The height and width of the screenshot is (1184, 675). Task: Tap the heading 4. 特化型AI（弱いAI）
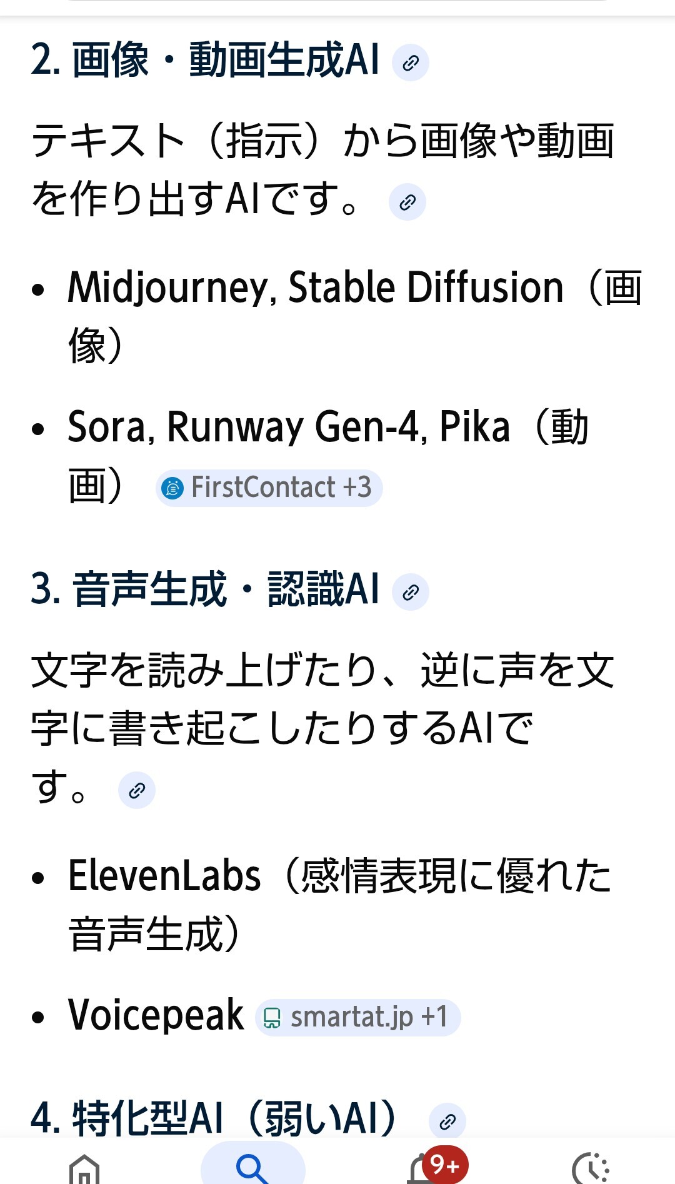212,1119
